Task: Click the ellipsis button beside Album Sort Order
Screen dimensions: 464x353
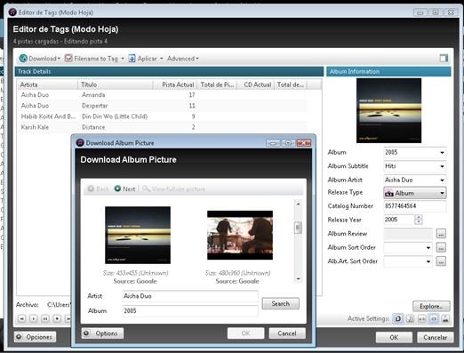Action: 441,247
